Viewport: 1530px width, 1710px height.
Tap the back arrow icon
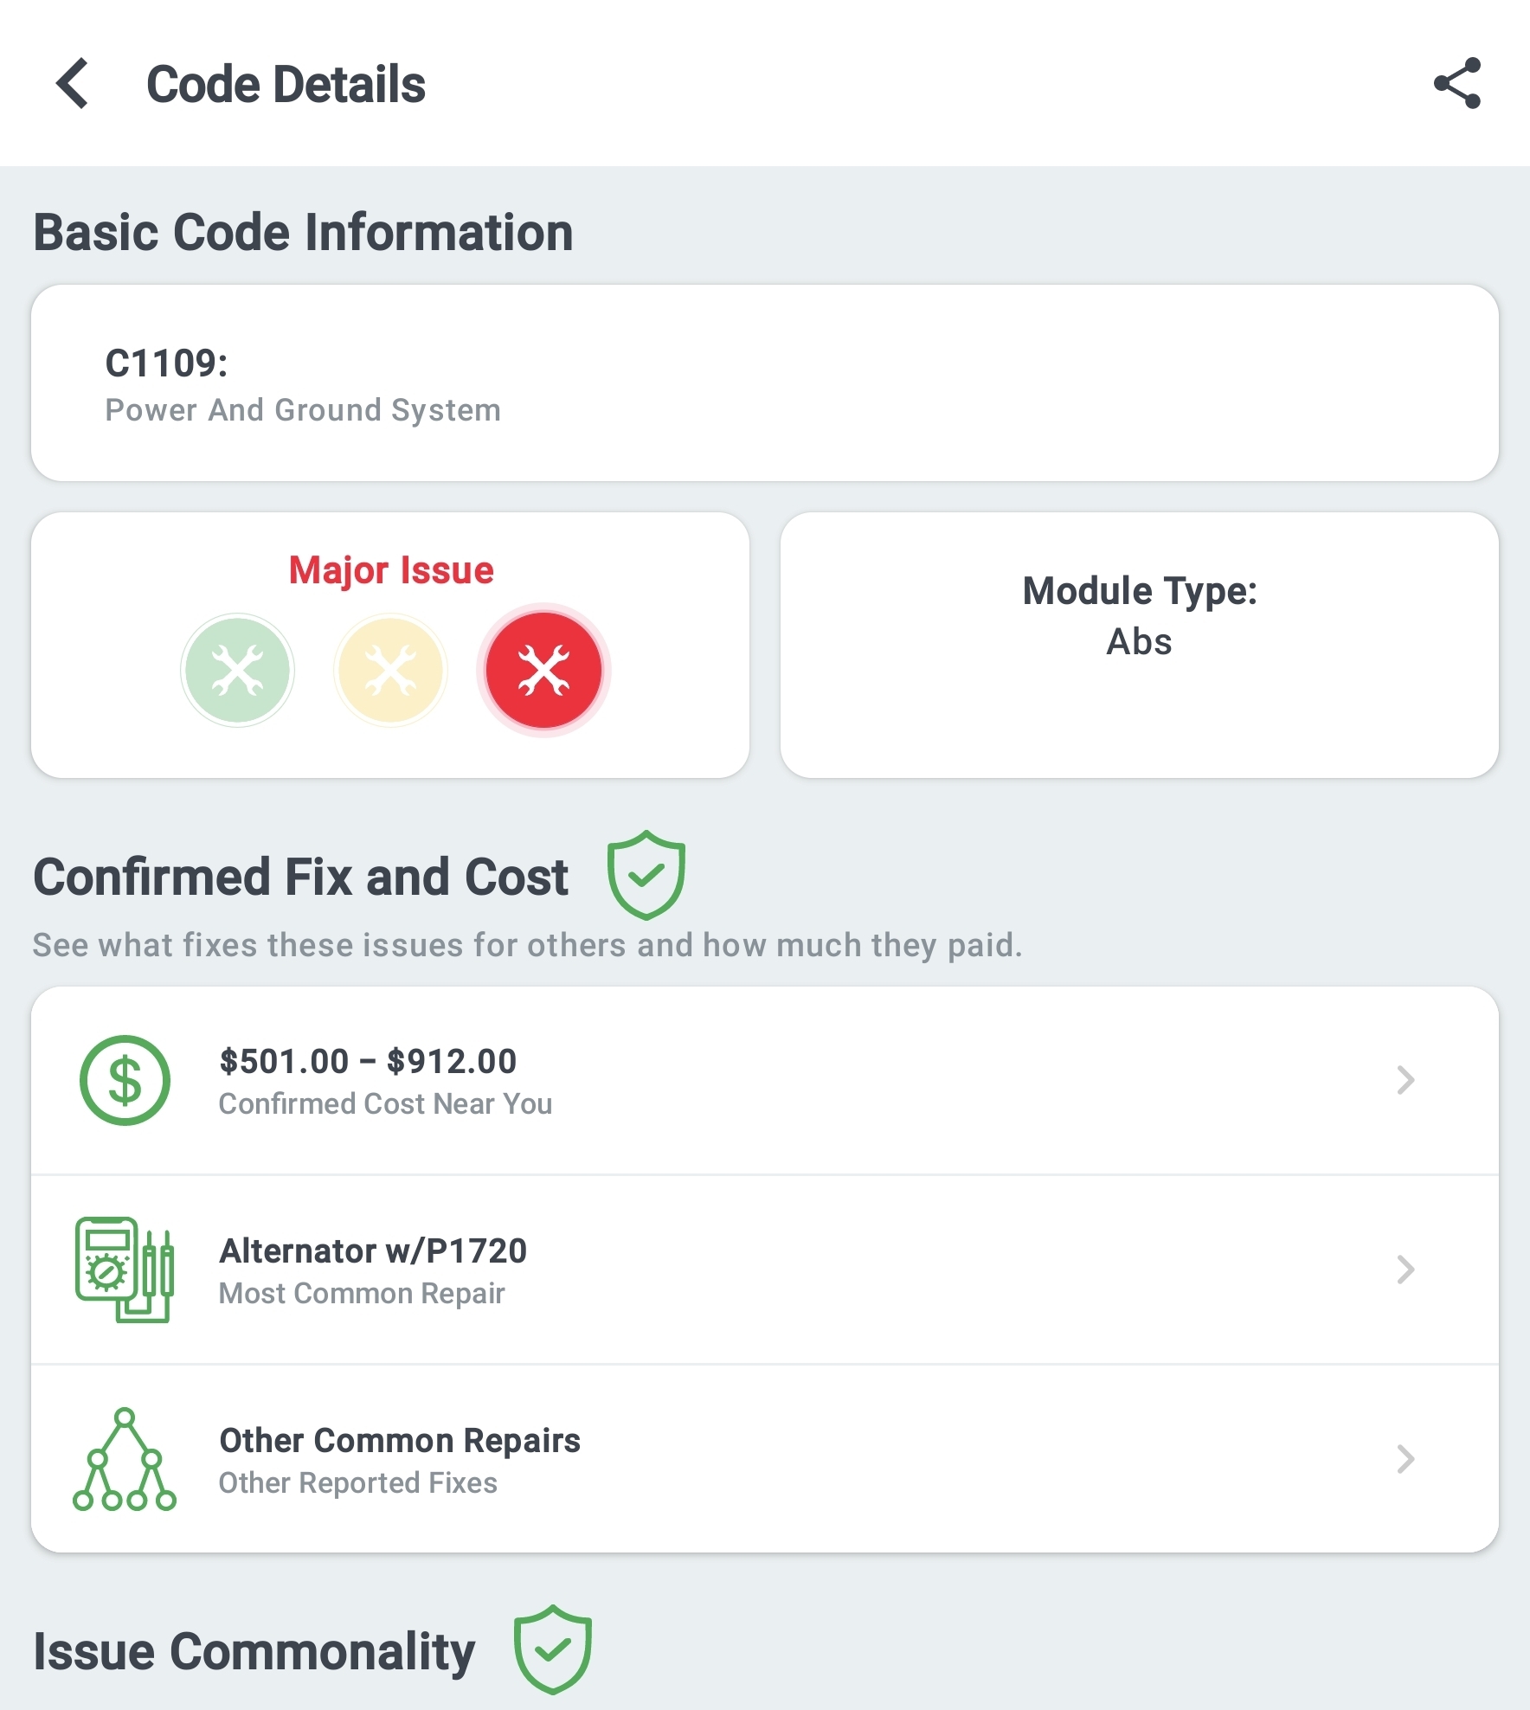point(73,84)
